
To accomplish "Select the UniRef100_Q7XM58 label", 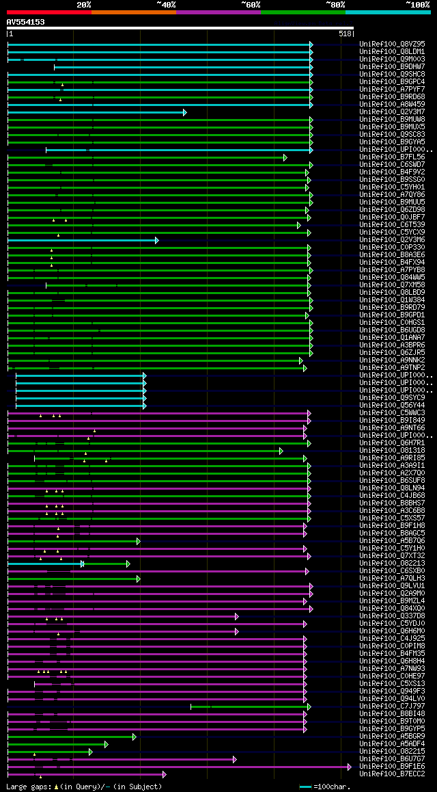I will click(392, 285).
